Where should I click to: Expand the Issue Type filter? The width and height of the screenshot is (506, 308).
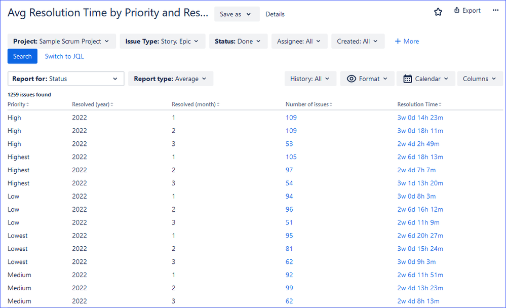162,42
